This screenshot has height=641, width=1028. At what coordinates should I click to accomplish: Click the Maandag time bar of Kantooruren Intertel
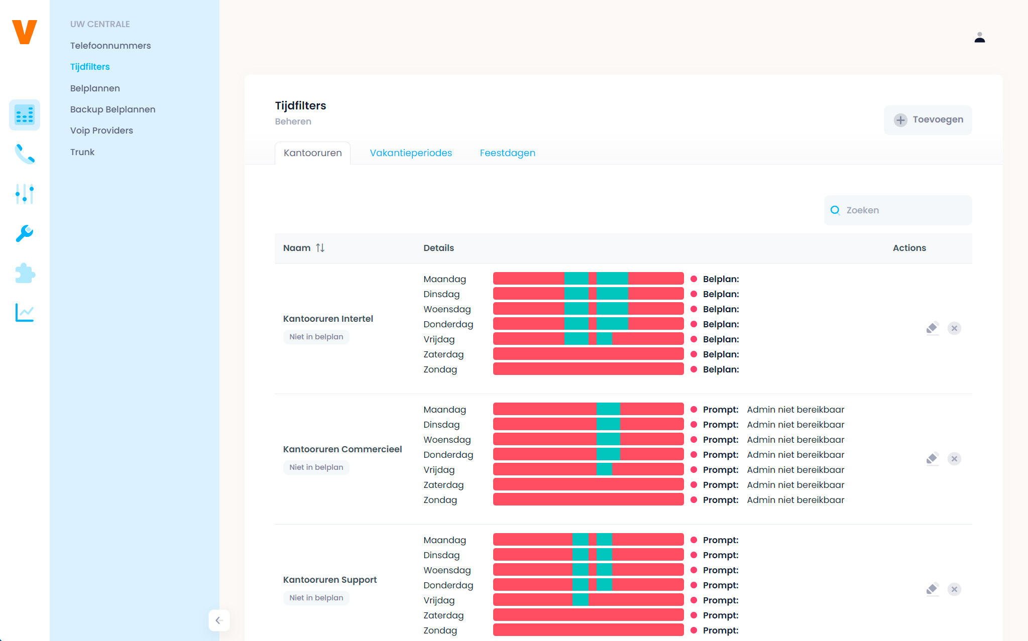click(x=588, y=279)
